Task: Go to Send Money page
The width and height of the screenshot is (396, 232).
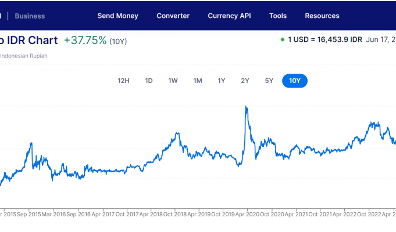Action: point(118,16)
